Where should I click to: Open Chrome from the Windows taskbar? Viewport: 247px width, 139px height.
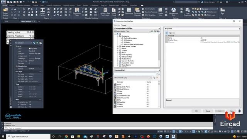(66, 136)
